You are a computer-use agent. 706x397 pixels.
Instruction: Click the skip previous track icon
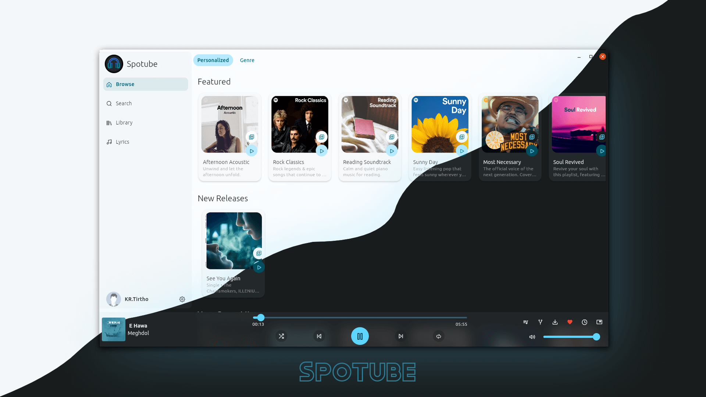coord(320,336)
